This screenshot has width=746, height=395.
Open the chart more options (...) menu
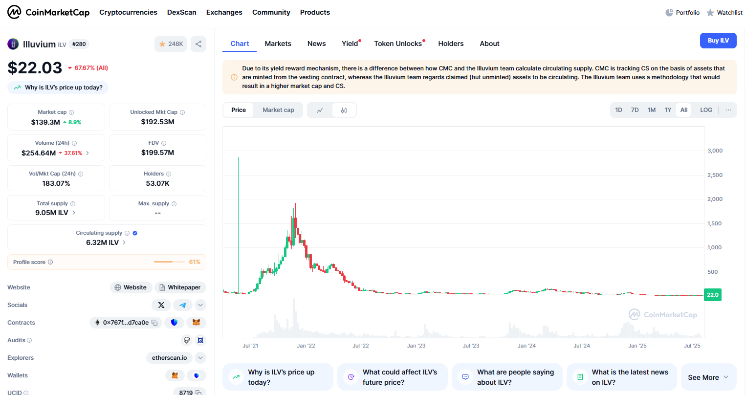click(728, 110)
